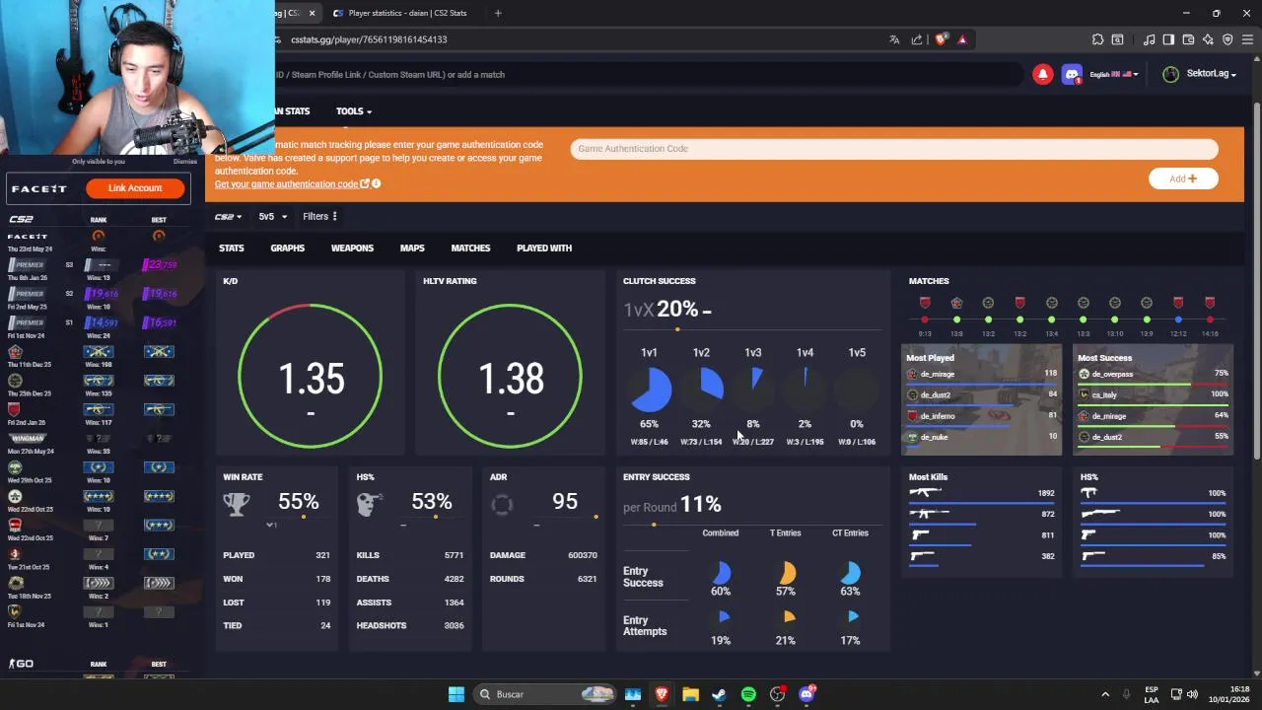The width and height of the screenshot is (1262, 710).
Task: Open the Steam taskbar icon
Action: 719,694
